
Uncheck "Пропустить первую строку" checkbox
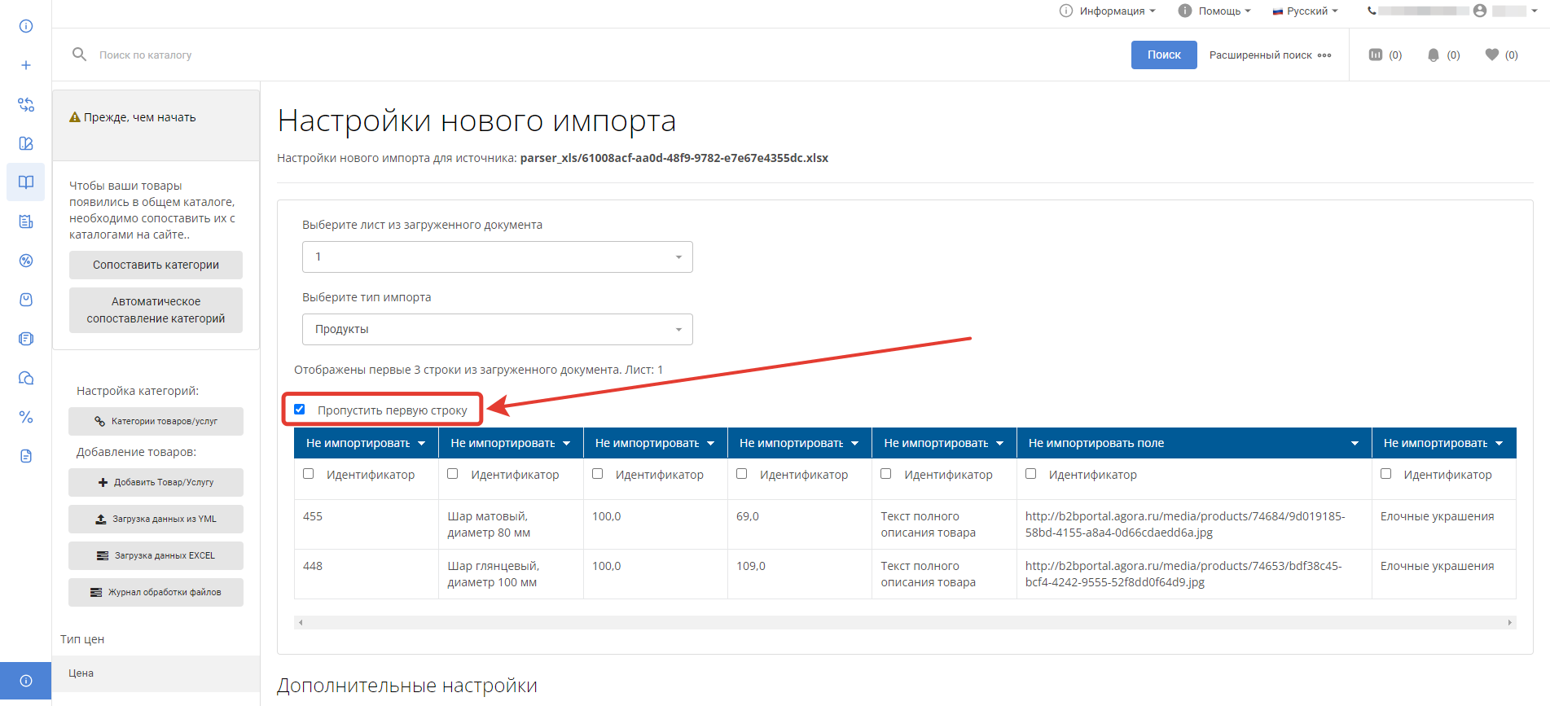tap(300, 410)
